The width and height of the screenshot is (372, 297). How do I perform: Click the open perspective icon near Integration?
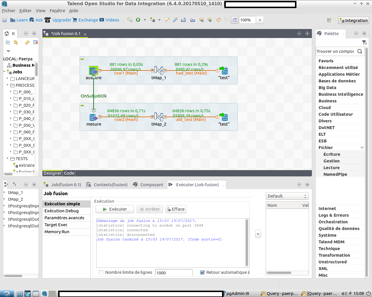pyautogui.click(x=329, y=20)
